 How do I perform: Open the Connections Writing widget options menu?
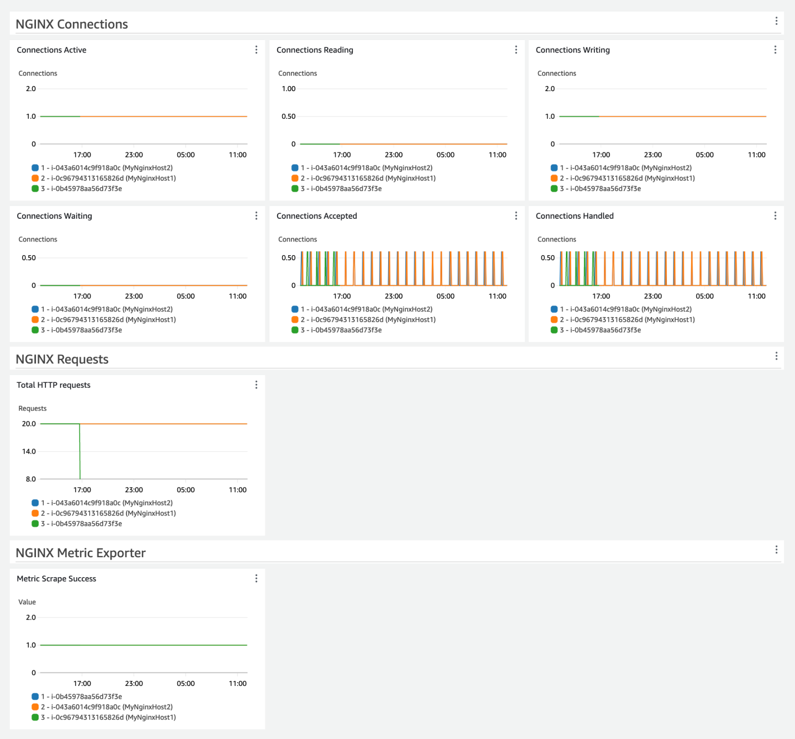pos(775,50)
